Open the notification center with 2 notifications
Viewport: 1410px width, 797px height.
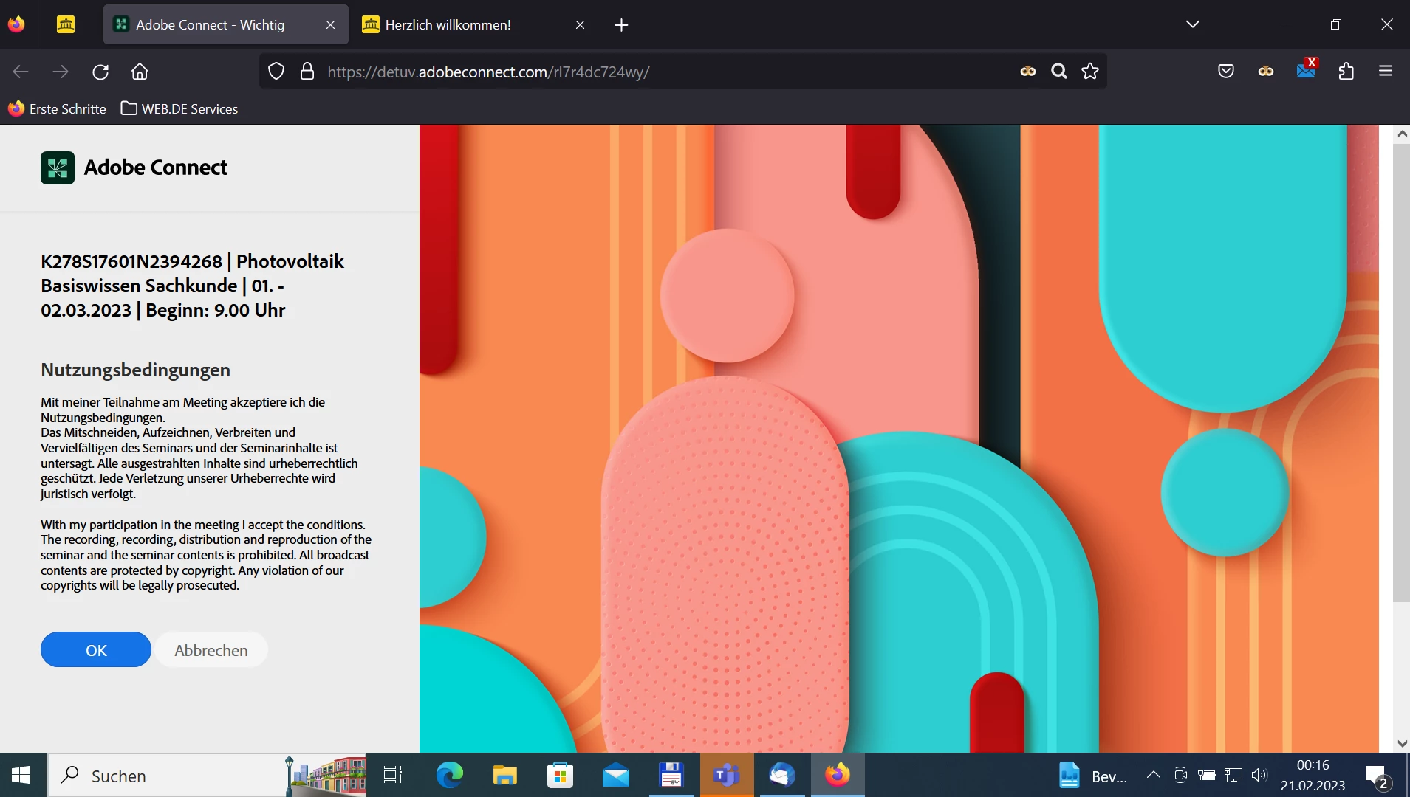click(1378, 776)
